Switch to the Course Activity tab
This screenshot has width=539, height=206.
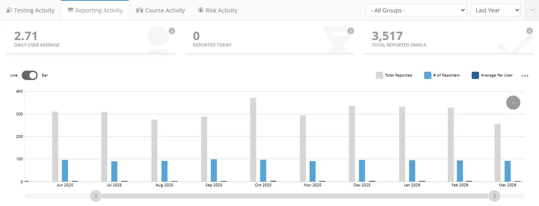[x=160, y=10]
